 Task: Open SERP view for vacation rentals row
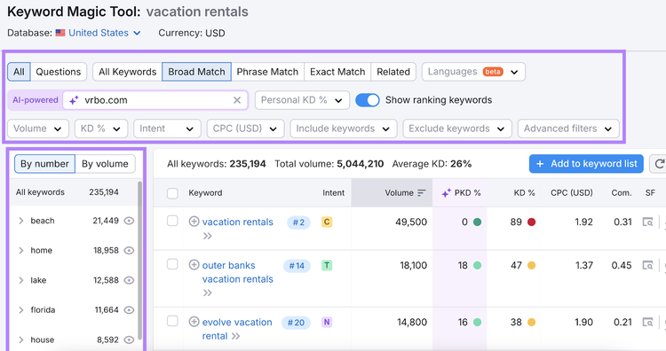(647, 222)
